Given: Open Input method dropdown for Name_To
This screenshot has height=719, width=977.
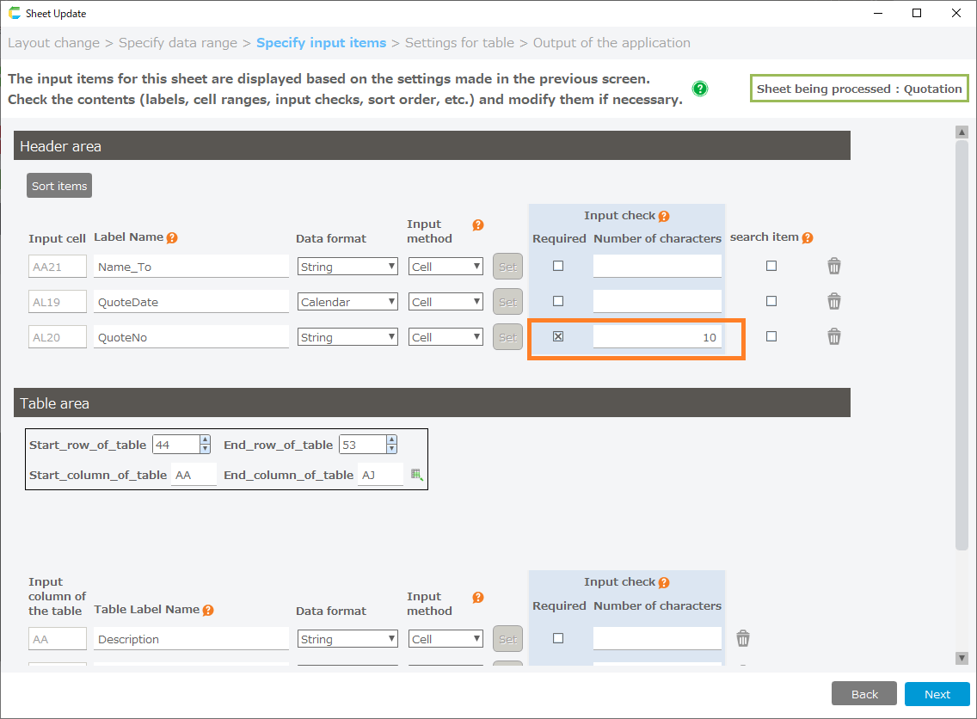Looking at the screenshot, I should (x=445, y=267).
